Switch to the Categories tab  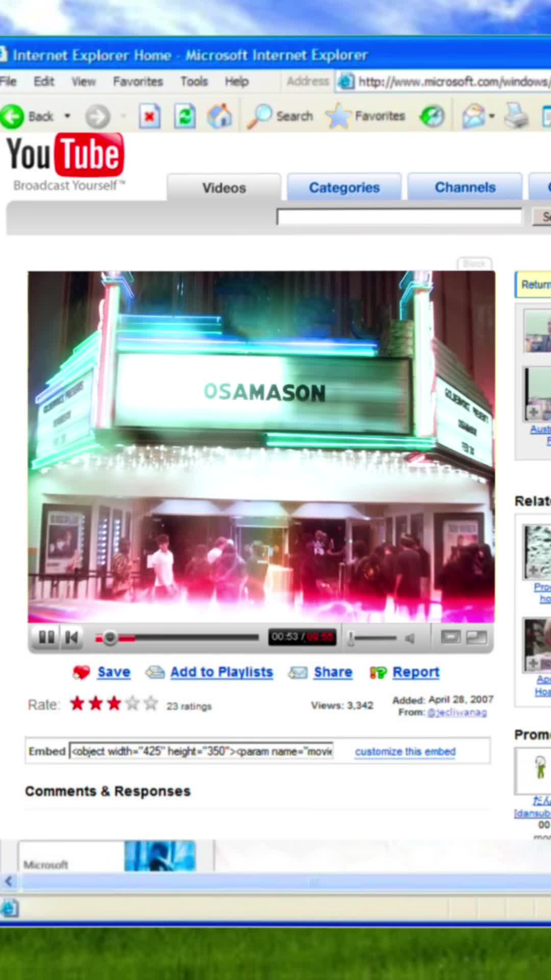[x=344, y=187]
